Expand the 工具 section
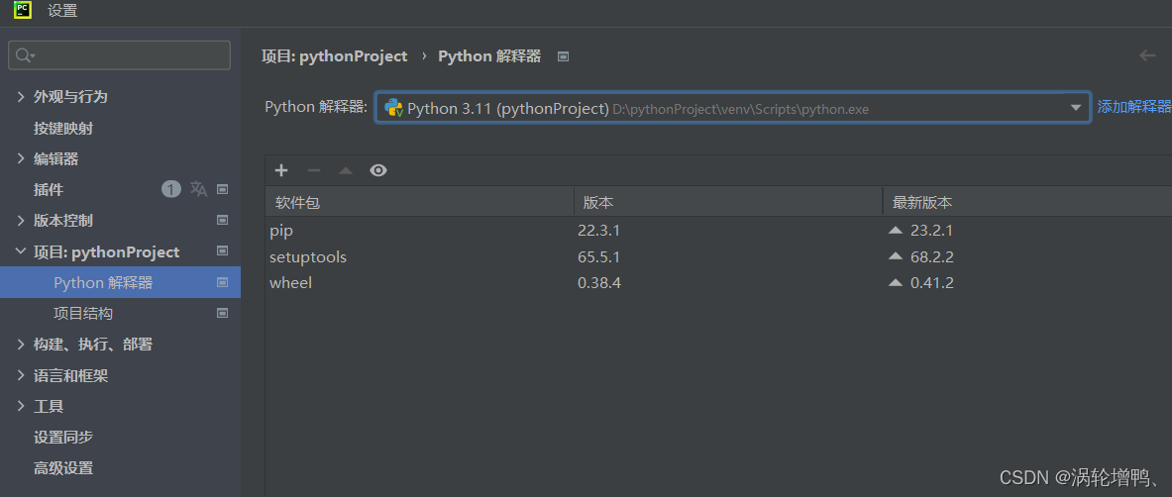The width and height of the screenshot is (1172, 497). coord(21,406)
